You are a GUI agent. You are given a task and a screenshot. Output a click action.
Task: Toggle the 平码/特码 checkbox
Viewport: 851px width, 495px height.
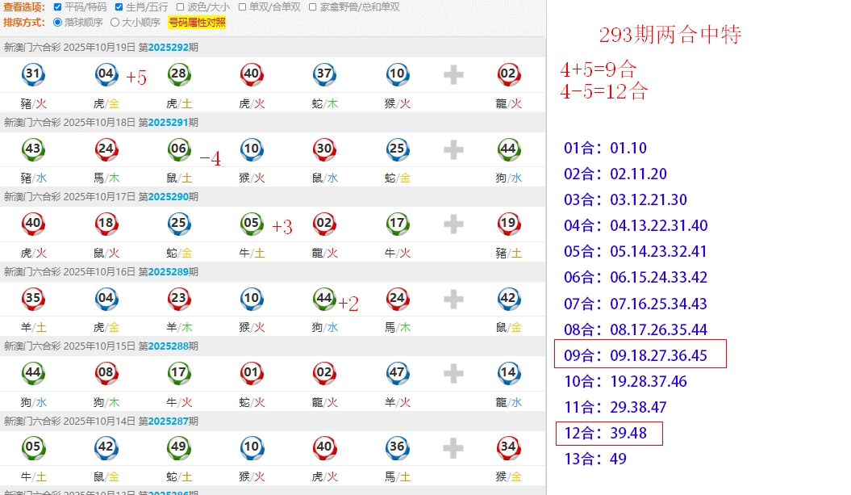coord(57,7)
